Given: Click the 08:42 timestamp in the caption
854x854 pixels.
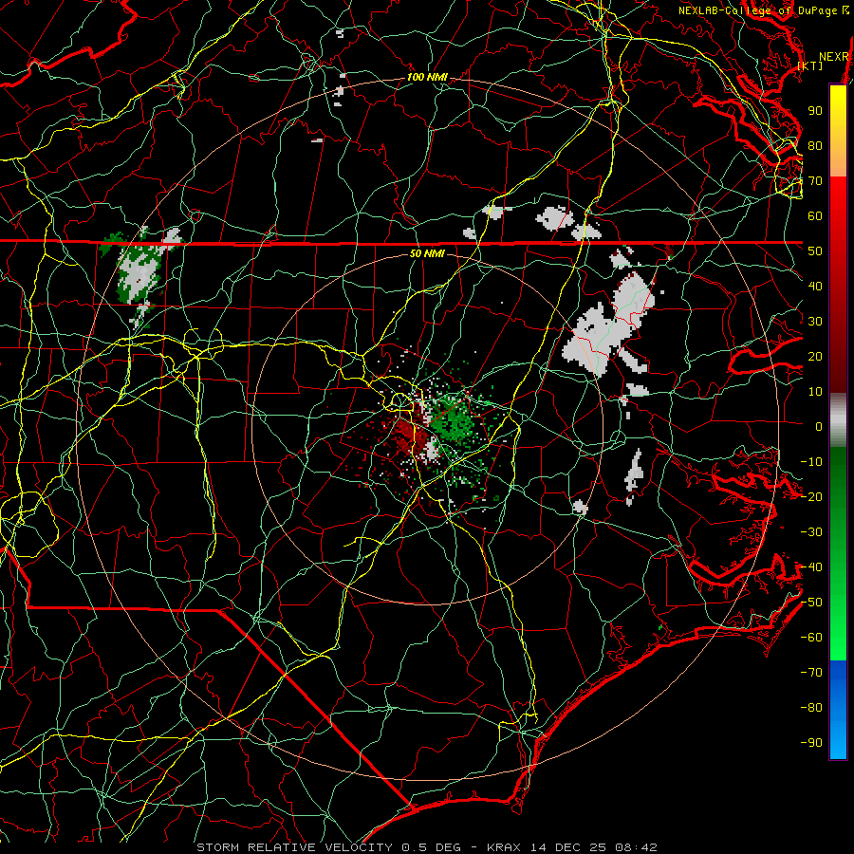Looking at the screenshot, I should coord(638,847).
